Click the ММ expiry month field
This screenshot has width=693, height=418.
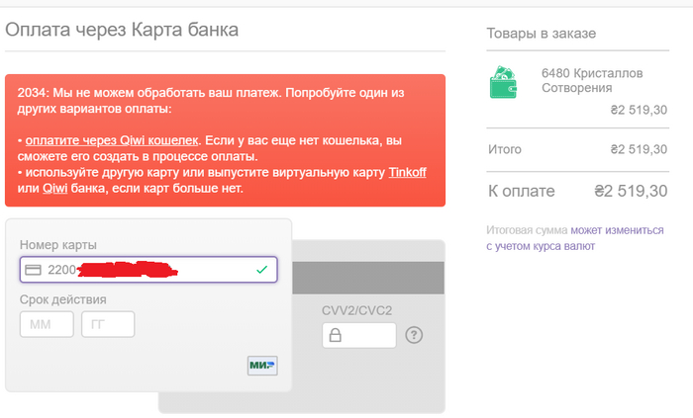(47, 324)
